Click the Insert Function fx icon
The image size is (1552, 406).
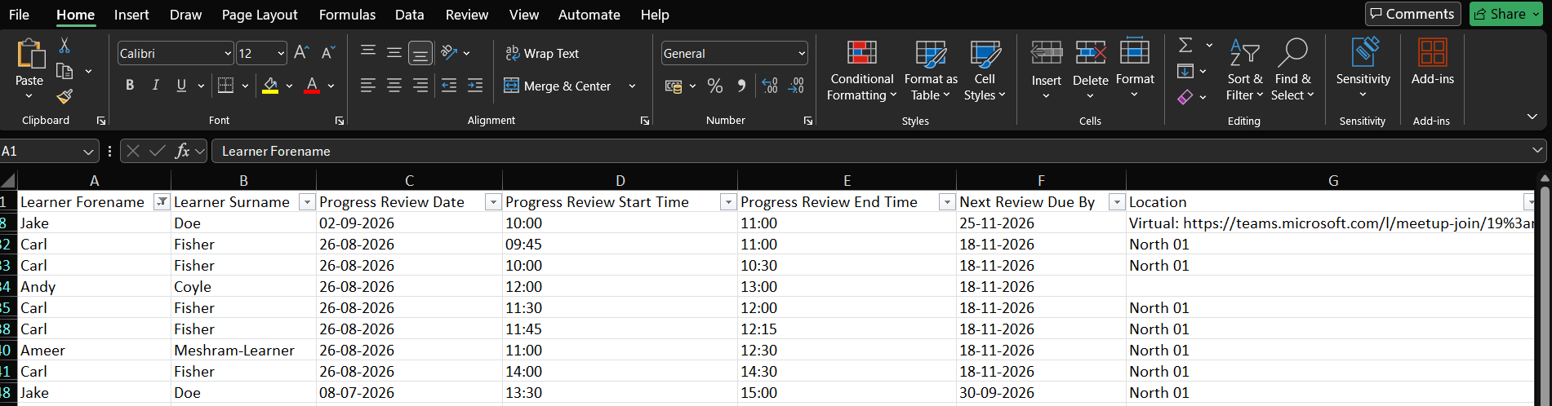pyautogui.click(x=182, y=151)
